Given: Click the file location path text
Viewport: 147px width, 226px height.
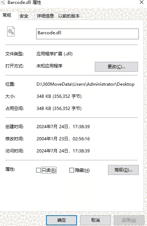Looking at the screenshot, I should [85, 84].
